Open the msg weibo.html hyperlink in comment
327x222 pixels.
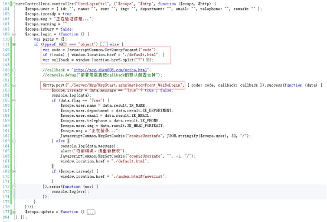point(110,70)
